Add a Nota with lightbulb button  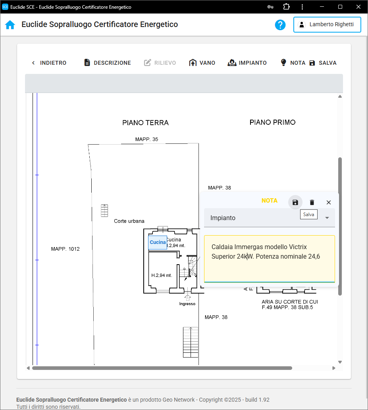[293, 63]
